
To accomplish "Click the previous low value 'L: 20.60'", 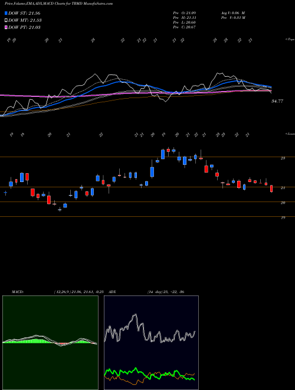I will [x=188, y=22].
